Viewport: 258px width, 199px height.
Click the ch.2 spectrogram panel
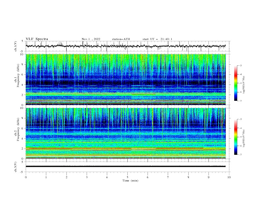point(125,133)
